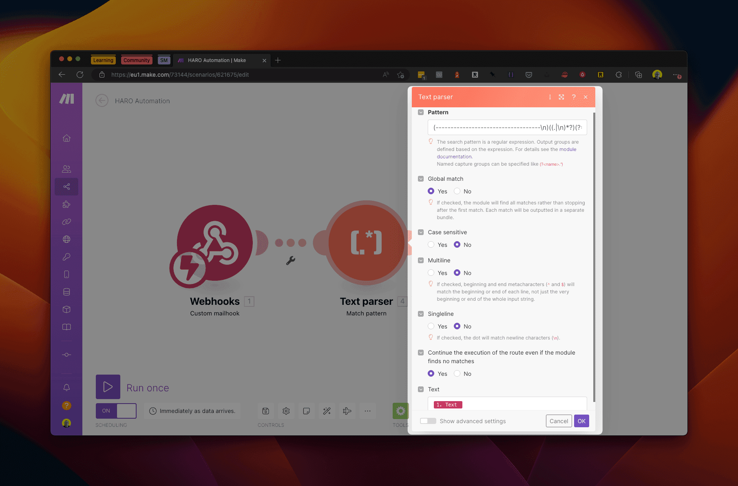Go back with the HARO Automation arrow
This screenshot has width=738, height=486.
[x=102, y=100]
